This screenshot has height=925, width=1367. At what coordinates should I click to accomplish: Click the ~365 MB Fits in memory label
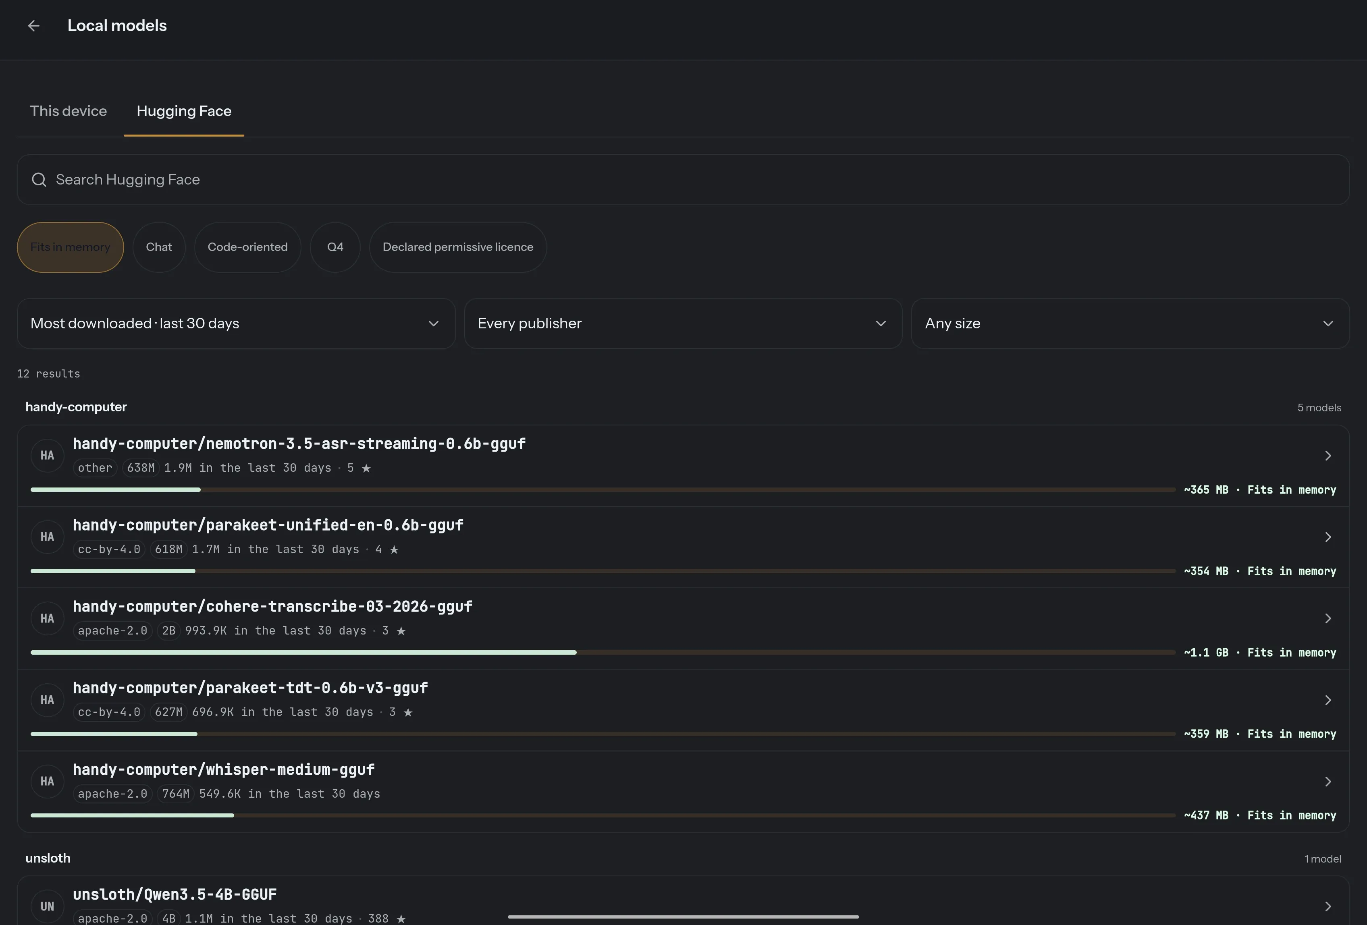point(1260,490)
